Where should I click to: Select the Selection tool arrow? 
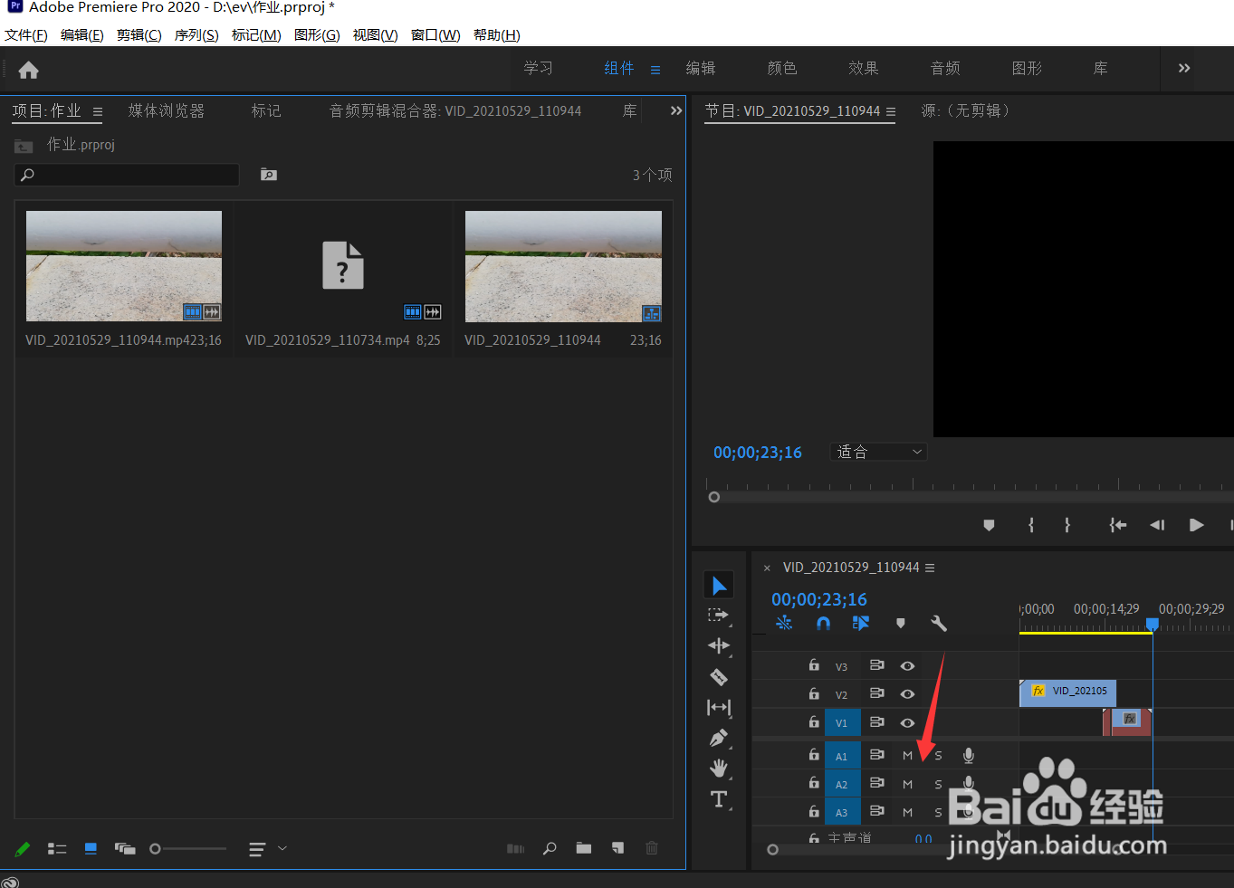click(719, 585)
